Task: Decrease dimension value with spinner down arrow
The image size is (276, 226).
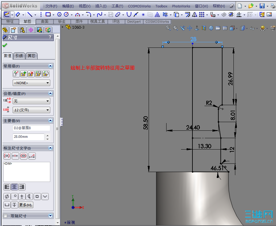Action: 48,139
